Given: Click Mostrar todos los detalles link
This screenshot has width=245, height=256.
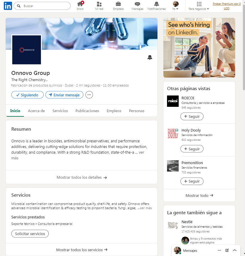Looking at the screenshot, I should tap(82, 177).
